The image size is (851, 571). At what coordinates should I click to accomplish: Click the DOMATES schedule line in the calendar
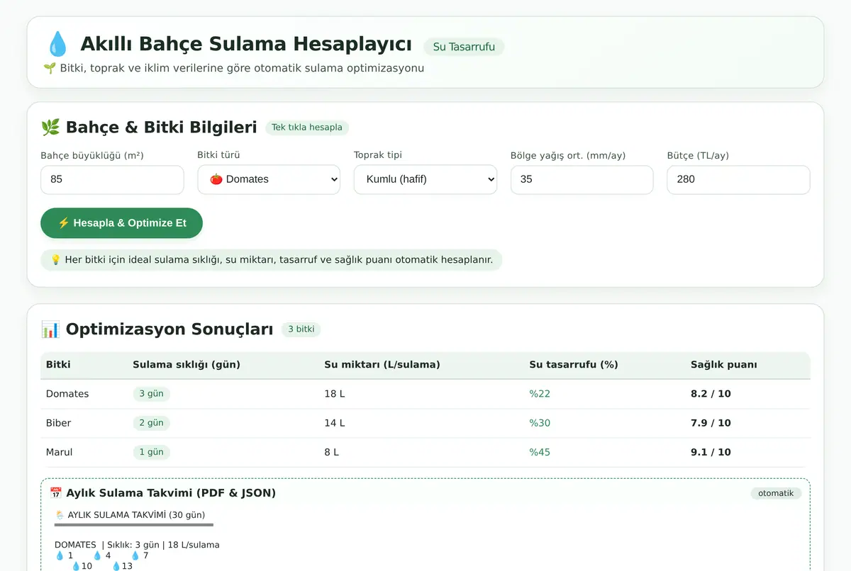coord(137,545)
